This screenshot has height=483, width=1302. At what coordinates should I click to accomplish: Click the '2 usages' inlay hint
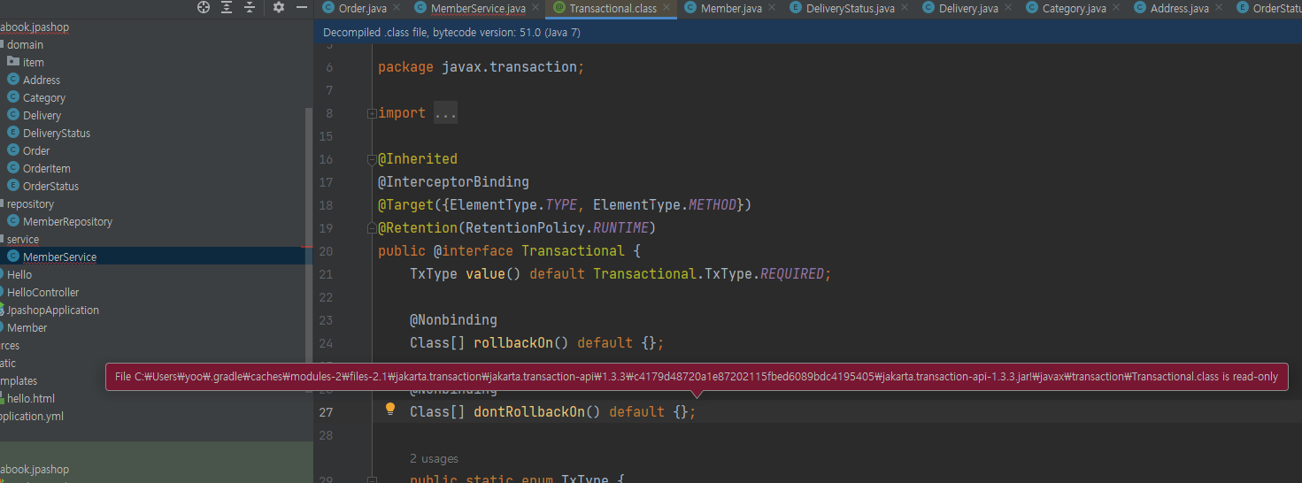[434, 458]
